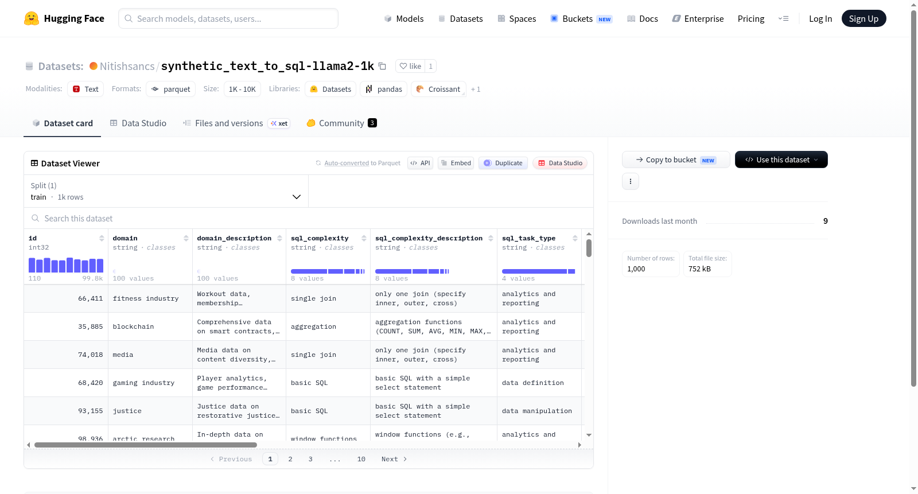Sort by the sql_task_type column arrows

pyautogui.click(x=575, y=238)
